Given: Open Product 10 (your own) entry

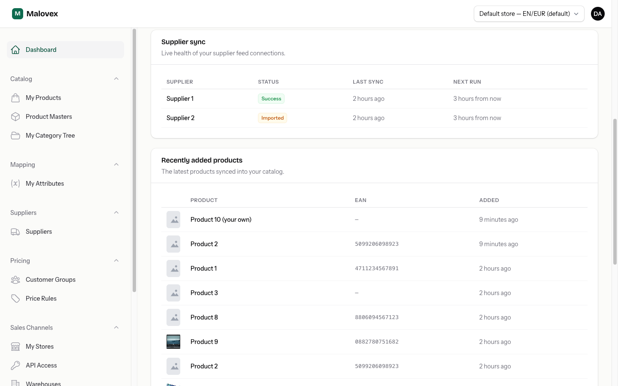Looking at the screenshot, I should [x=221, y=220].
